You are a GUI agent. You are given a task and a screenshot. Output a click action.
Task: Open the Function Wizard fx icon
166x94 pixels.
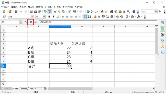click(25, 22)
